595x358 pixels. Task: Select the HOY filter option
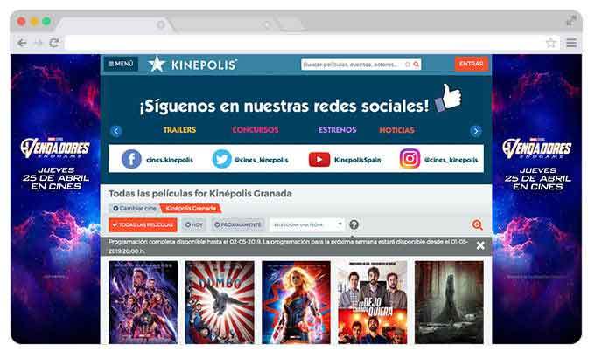(194, 225)
